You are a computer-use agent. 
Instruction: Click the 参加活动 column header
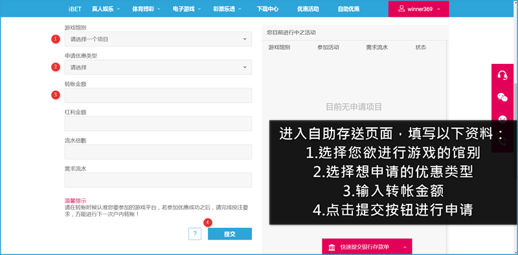coord(328,47)
